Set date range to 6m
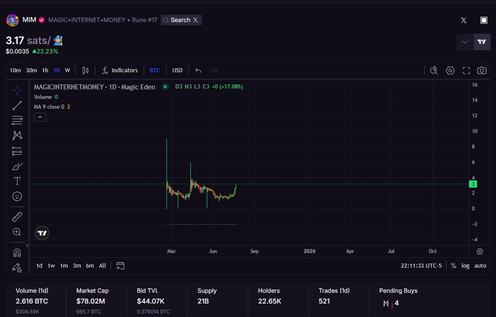496x317 pixels. 90,266
